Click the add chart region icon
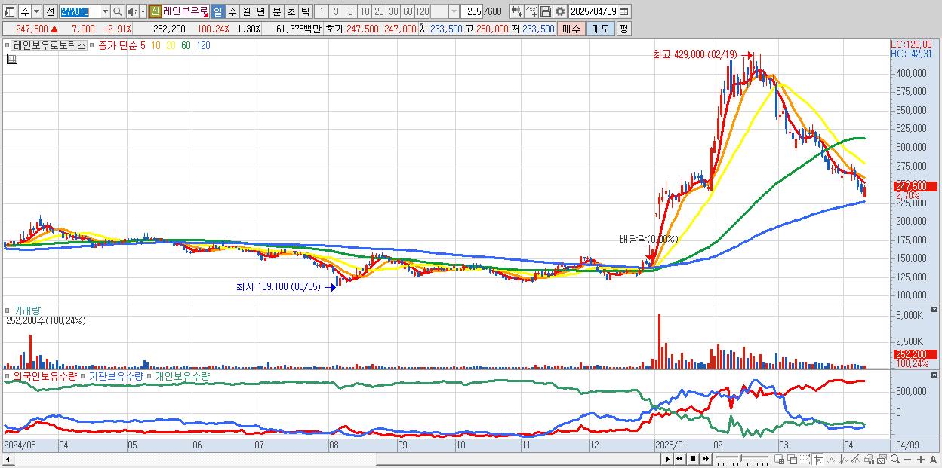942x468 pixels. (779, 459)
